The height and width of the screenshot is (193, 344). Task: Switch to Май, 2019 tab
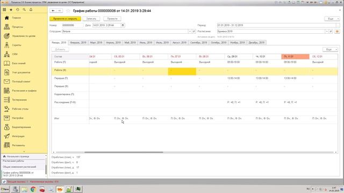130,43
